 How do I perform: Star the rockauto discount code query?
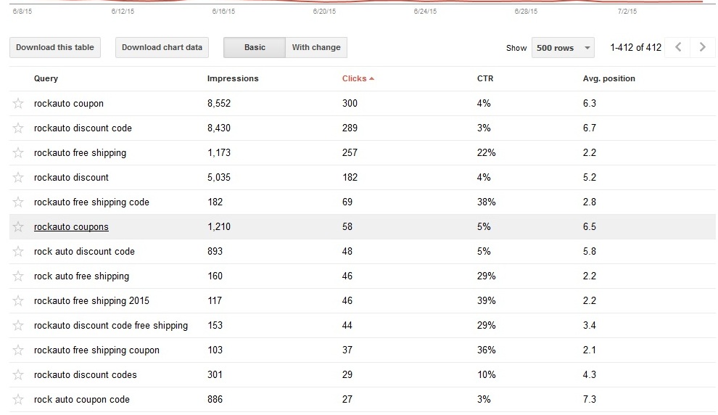click(18, 128)
